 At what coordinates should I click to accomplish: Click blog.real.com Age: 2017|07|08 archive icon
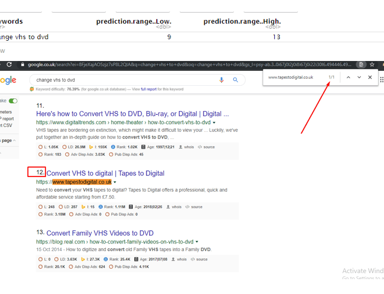click(136, 259)
